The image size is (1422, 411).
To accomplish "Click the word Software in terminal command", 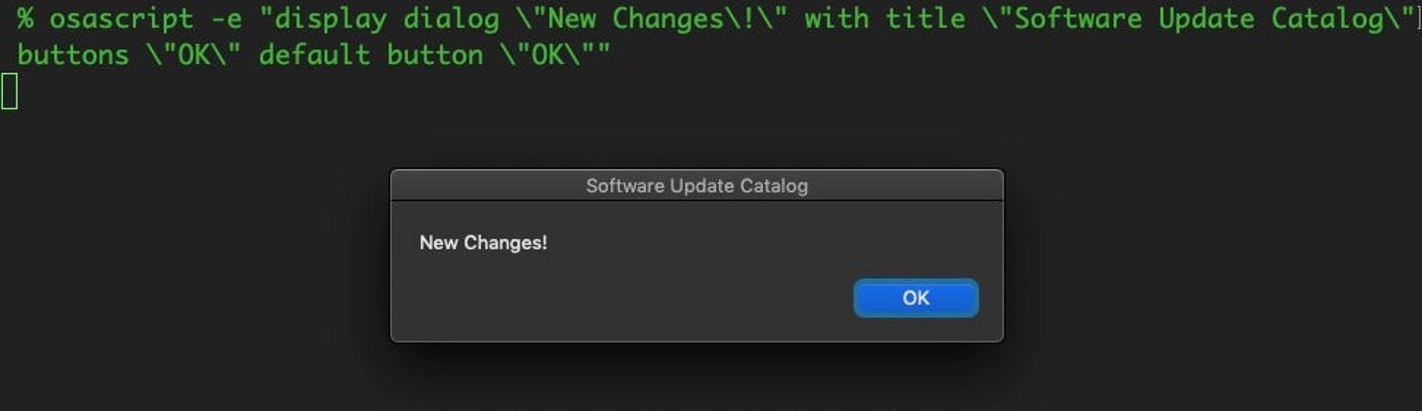I will (1078, 18).
